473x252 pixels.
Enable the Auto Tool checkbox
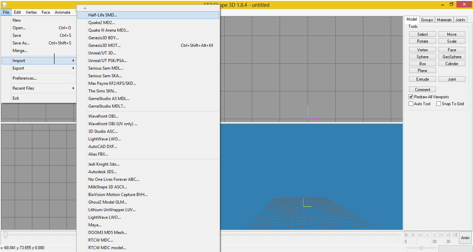[x=411, y=104]
